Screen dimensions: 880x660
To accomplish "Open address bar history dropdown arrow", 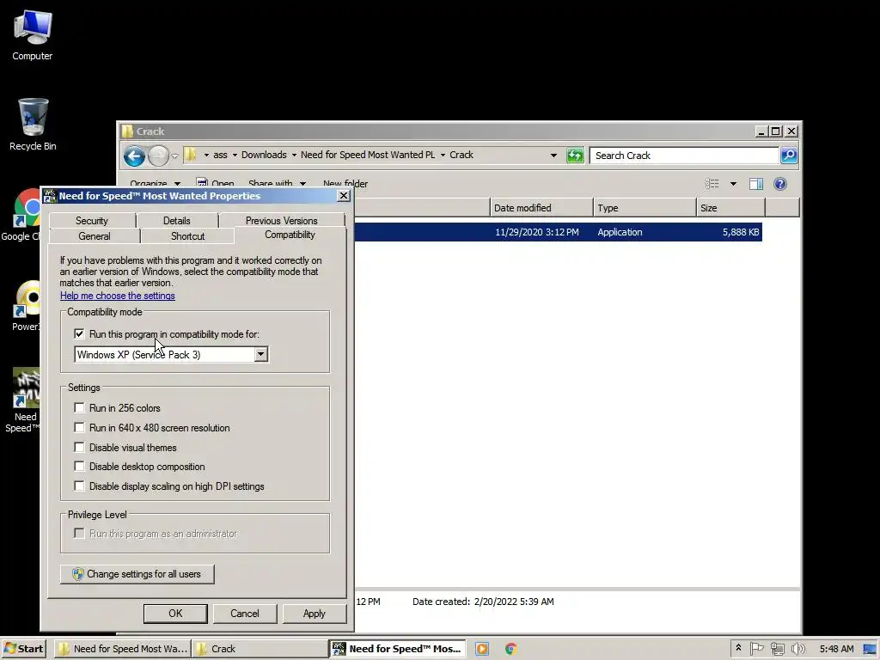I will 553,156.
